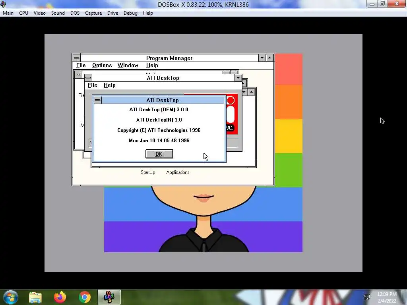
Task: Select the Applications program group
Action: [x=178, y=172]
